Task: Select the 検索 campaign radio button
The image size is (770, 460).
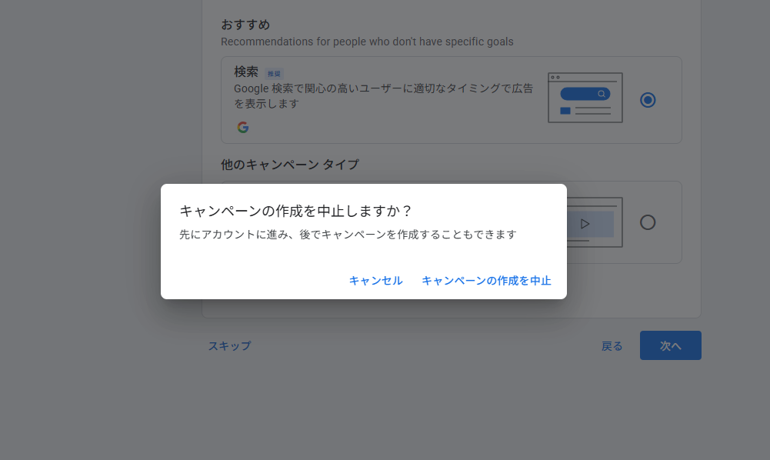Action: tap(648, 100)
